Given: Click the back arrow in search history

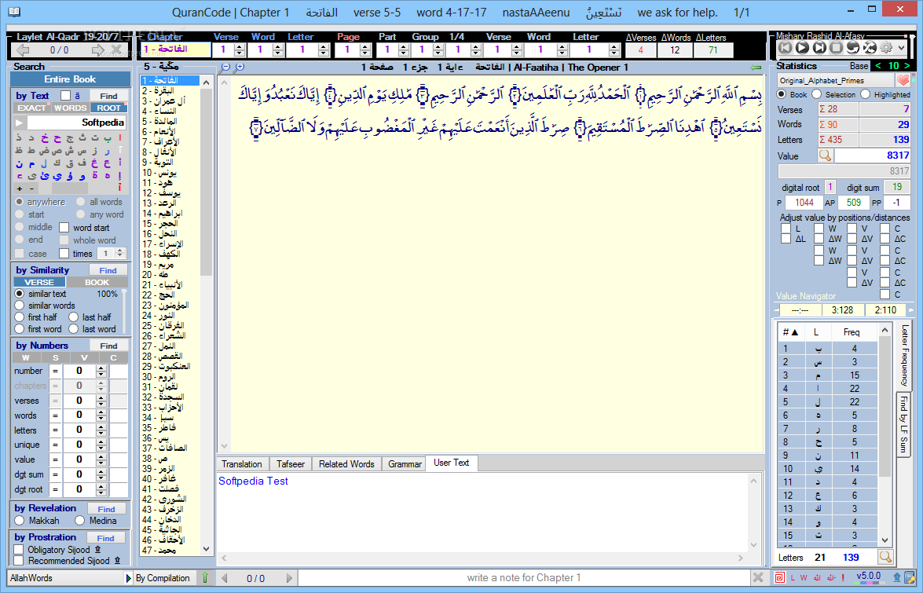Looking at the screenshot, I should point(23,50).
